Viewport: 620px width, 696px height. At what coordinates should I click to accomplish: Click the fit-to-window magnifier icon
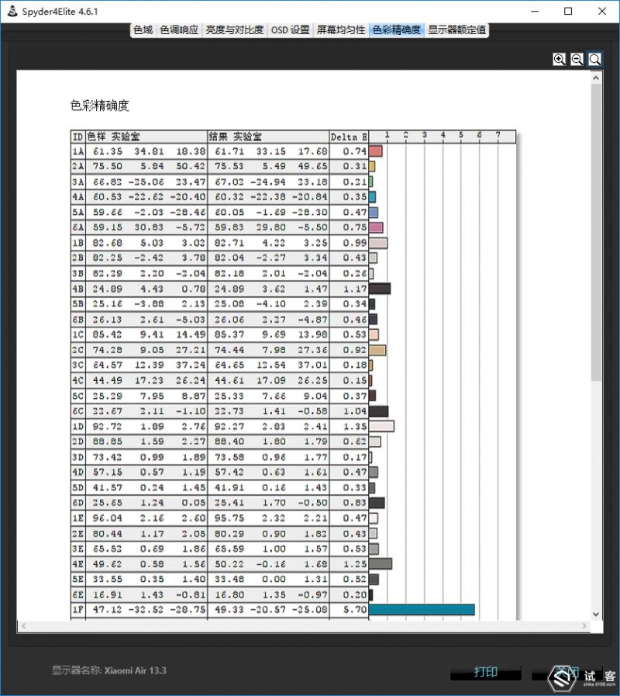point(594,59)
